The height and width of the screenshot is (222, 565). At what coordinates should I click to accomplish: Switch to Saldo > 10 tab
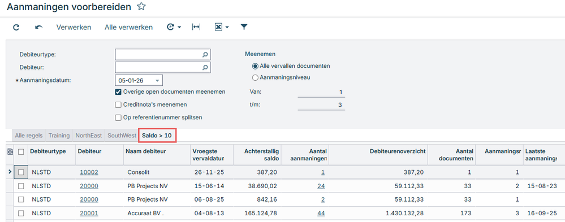coord(157,136)
